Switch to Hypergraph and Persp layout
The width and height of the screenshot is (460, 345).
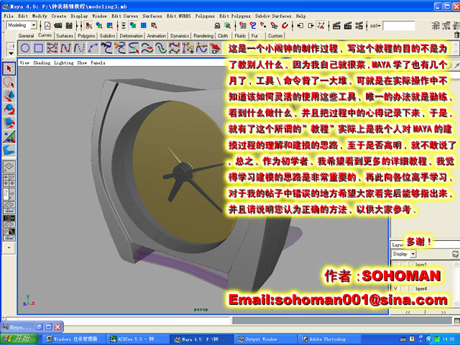click(9, 221)
